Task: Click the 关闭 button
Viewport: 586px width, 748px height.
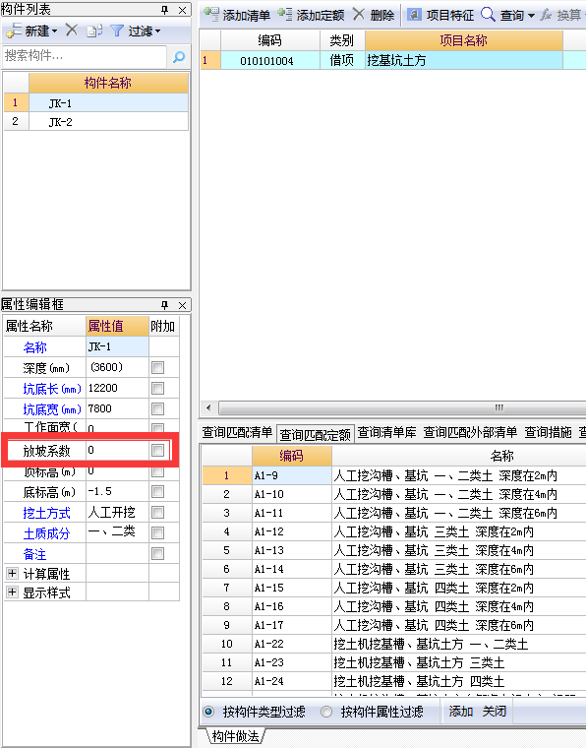Action: (494, 712)
